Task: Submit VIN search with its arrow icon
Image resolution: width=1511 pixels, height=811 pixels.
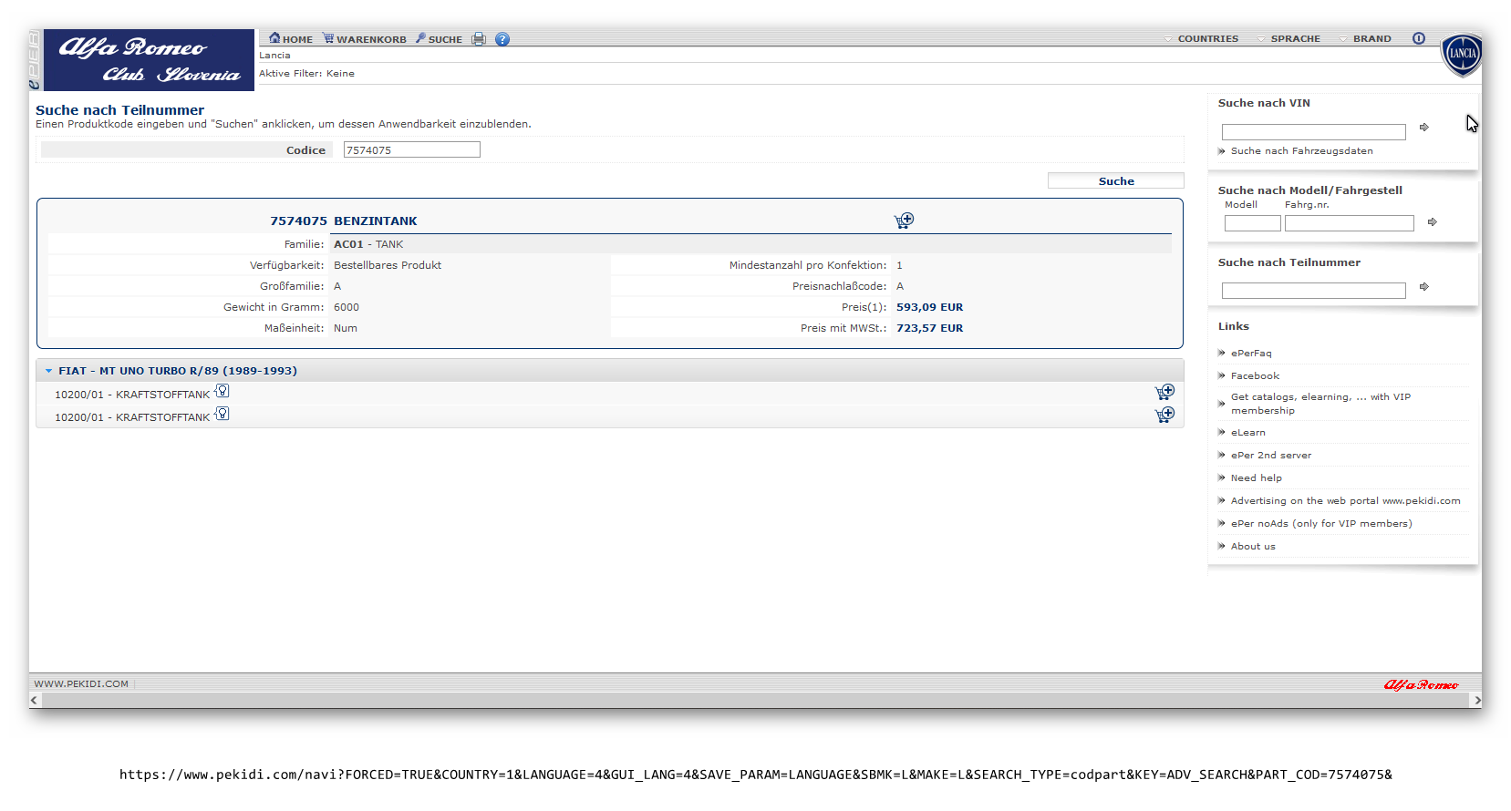Action: pos(1423,128)
